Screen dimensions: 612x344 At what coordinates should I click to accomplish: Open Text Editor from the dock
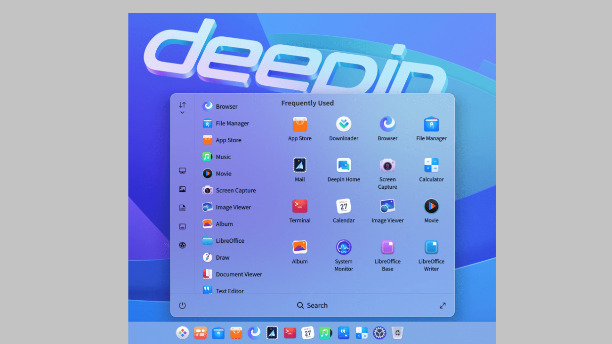[x=344, y=333]
